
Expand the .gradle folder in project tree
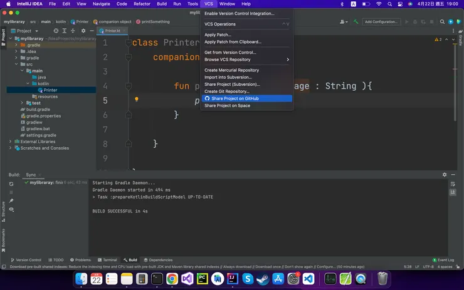coord(18,44)
